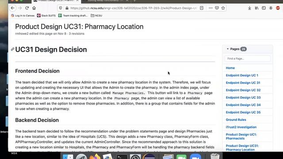Go back with the browser back arrow

(x=12, y=8)
